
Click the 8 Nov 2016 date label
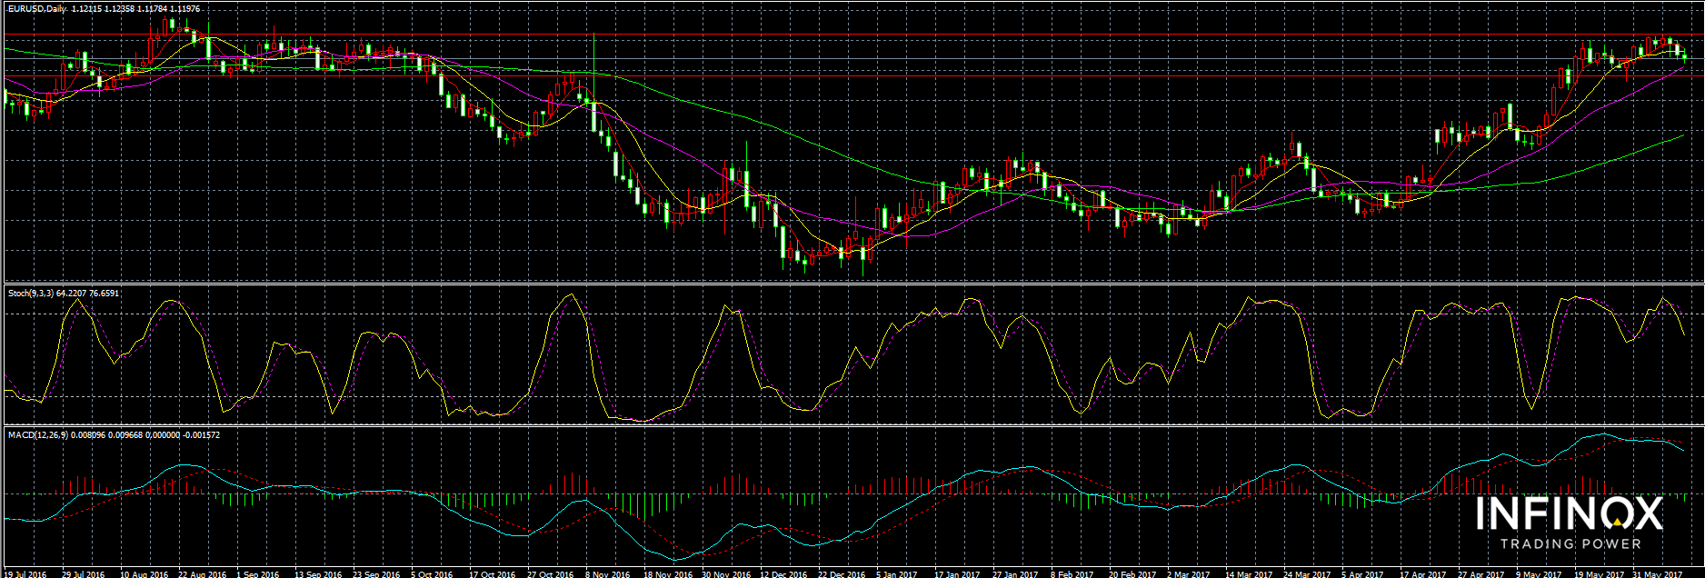(x=607, y=573)
